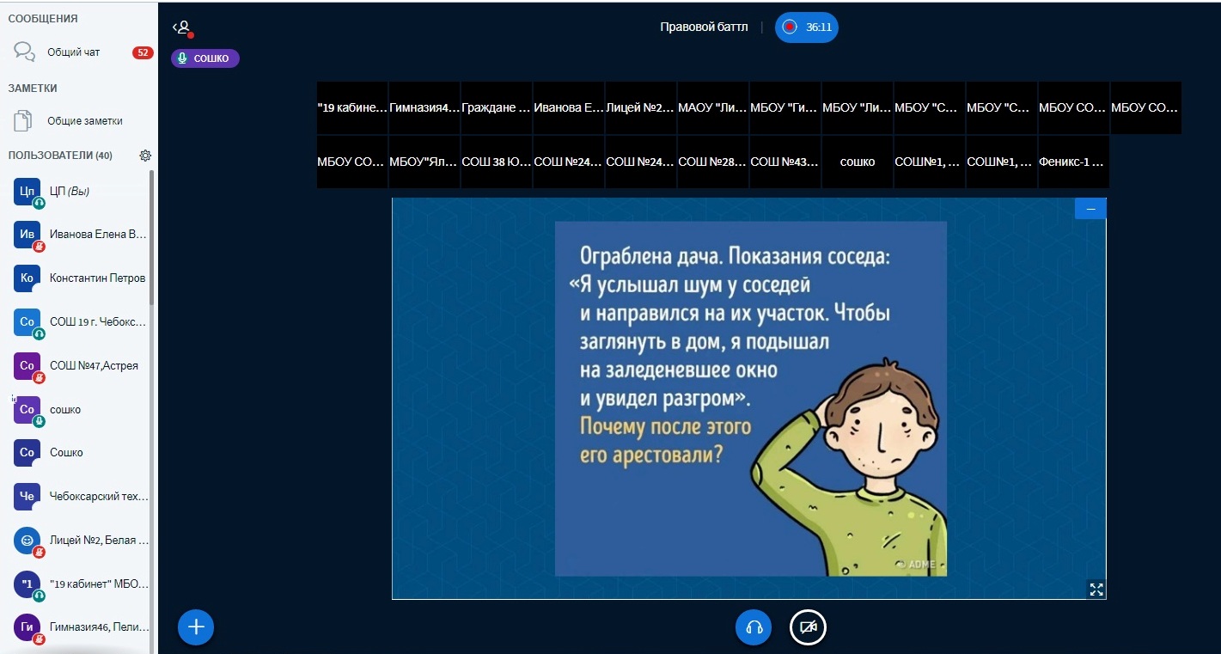This screenshot has height=654, width=1221.
Task: Click the Феникс-1 ... video tile
Action: click(1074, 162)
